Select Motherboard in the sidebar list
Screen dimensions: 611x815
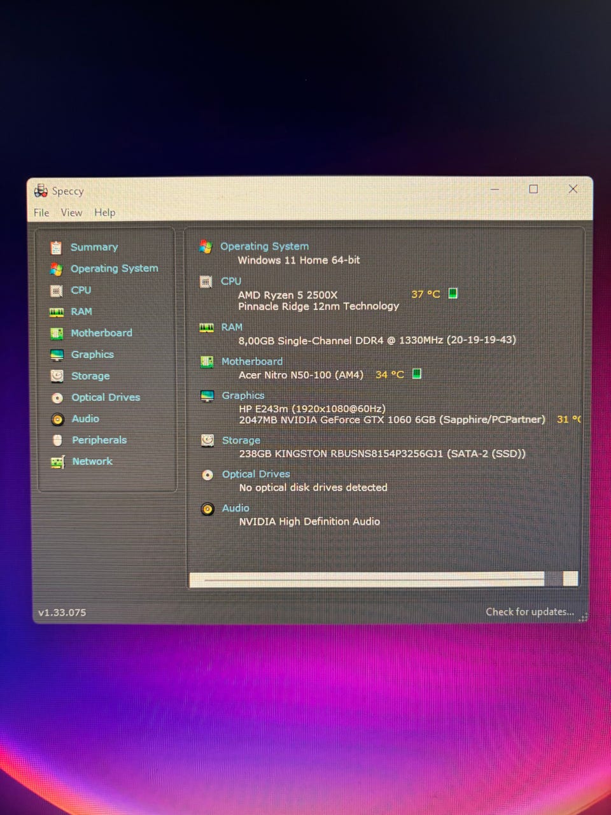pos(102,333)
